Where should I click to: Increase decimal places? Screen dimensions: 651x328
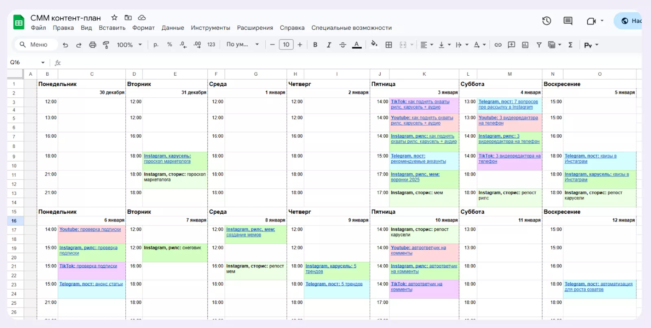(x=197, y=45)
